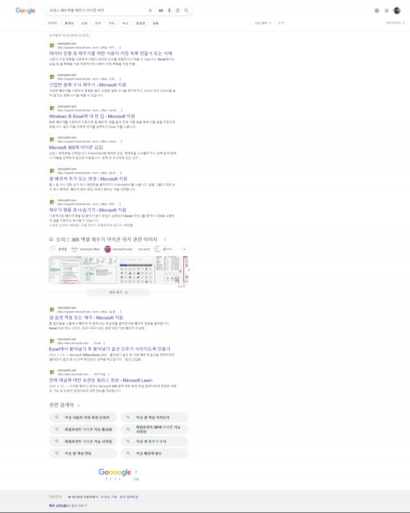This screenshot has height=513, width=410.
Task: Open the icon grid image thumbnail
Action: [x=136, y=270]
